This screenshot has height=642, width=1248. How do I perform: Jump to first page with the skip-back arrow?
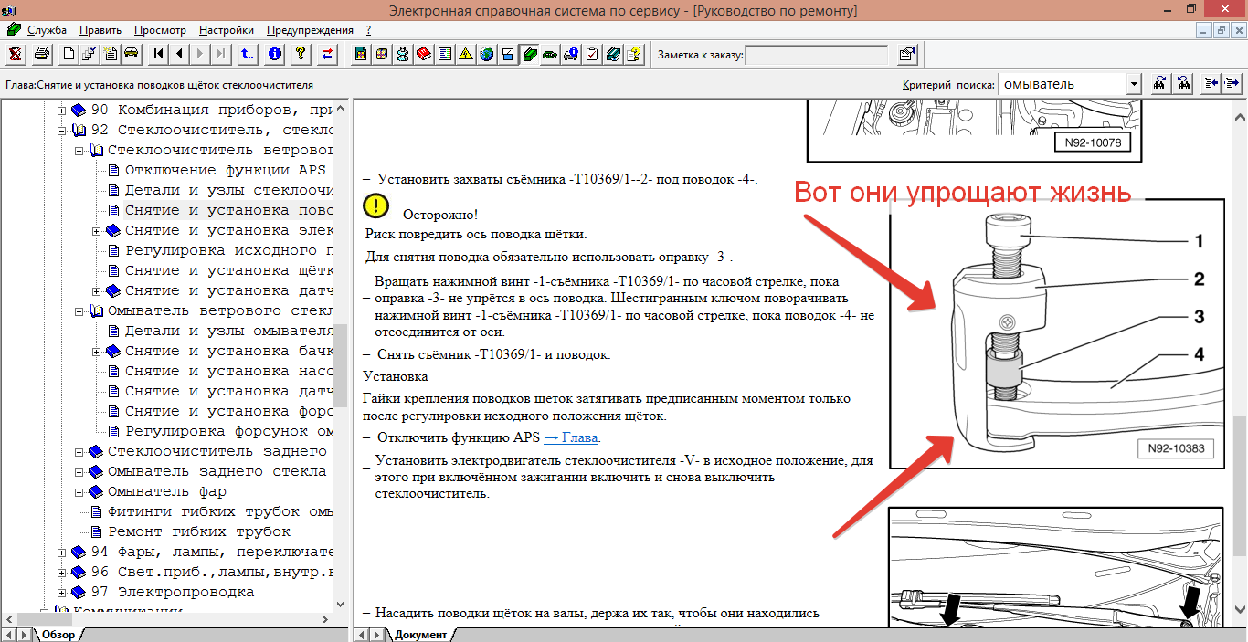click(159, 54)
